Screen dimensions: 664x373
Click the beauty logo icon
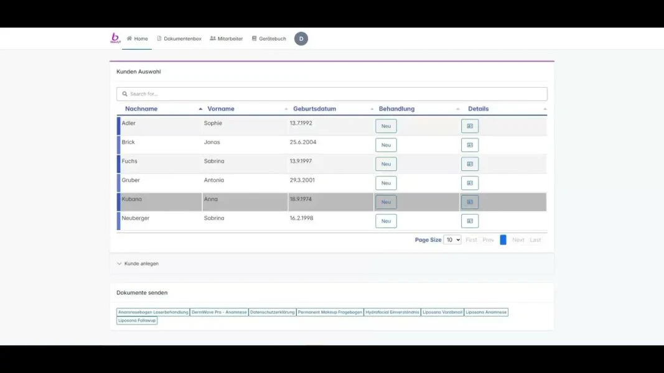[115, 39]
